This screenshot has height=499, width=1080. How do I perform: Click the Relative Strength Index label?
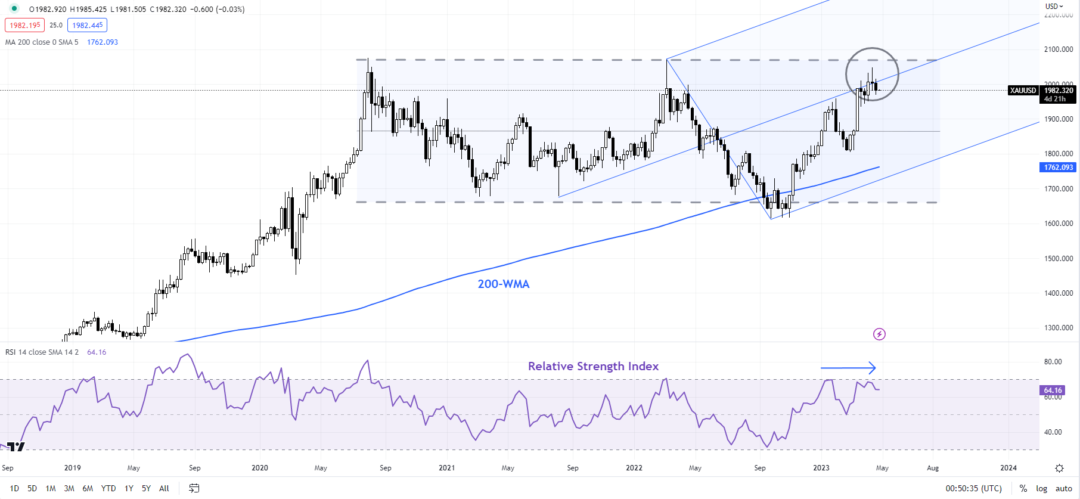pos(593,366)
